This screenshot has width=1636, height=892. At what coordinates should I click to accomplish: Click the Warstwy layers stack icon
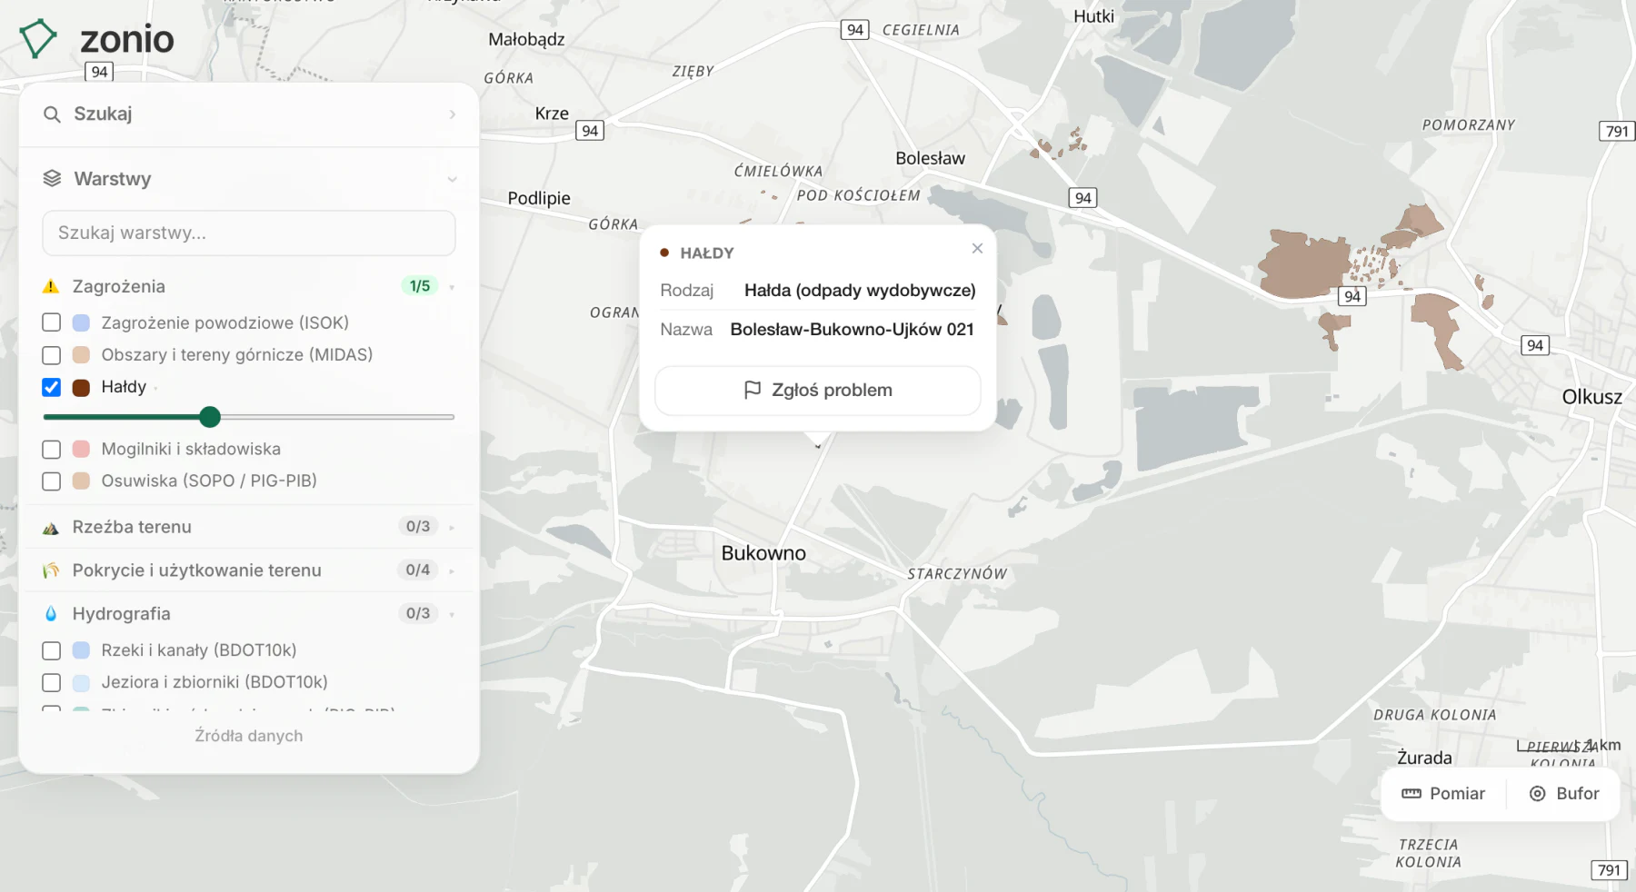(x=52, y=179)
